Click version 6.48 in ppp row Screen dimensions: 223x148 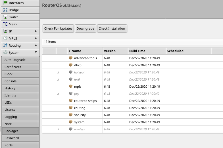(107, 94)
